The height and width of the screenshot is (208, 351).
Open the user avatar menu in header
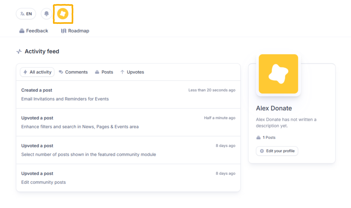[63, 14]
